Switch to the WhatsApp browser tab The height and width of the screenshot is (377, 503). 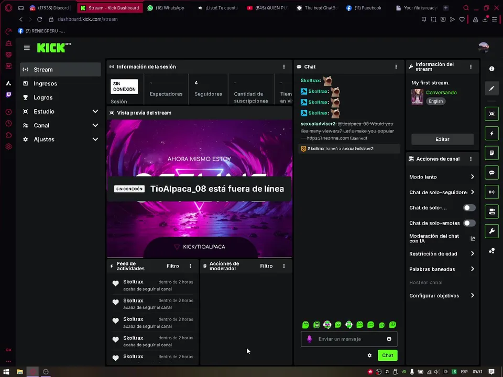click(168, 8)
